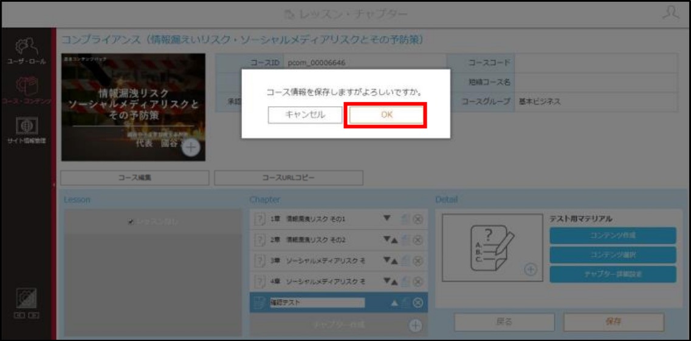Click the sidebar bottom theme icon
The width and height of the screenshot is (691, 341).
(x=27, y=298)
